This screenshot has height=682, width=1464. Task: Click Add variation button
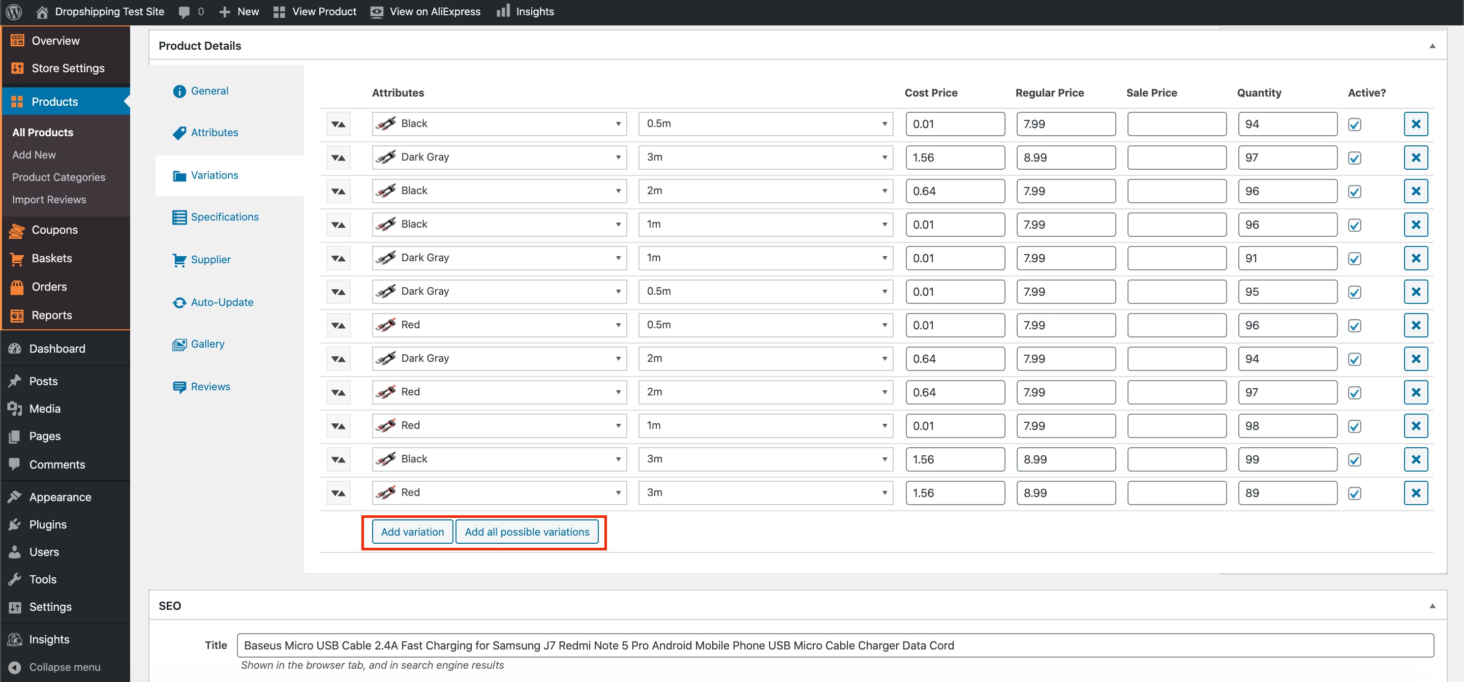412,532
